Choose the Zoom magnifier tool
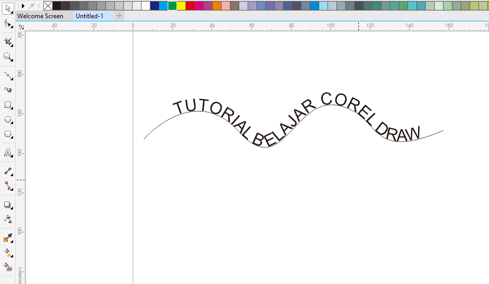Screen dimensions: 489x284 pos(8,57)
